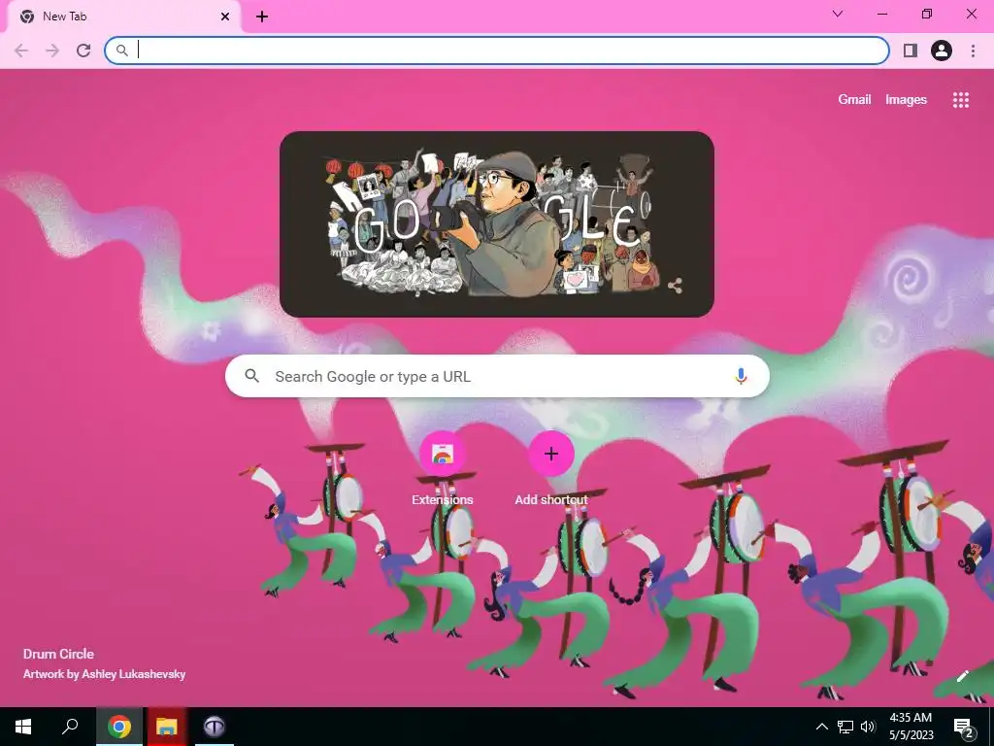
Task: Open the Chrome three-dot menu
Action: pyautogui.click(x=973, y=51)
